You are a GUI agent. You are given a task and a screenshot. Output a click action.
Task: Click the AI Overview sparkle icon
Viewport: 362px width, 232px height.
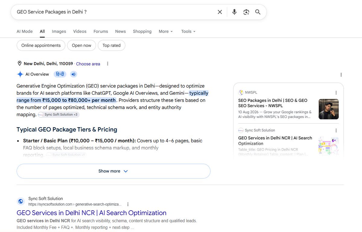[x=20, y=74]
